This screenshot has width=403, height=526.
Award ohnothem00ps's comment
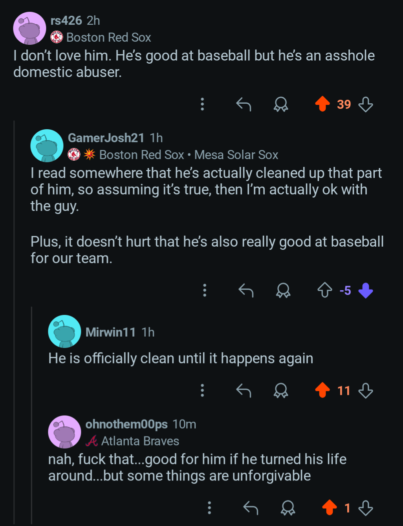pos(288,508)
